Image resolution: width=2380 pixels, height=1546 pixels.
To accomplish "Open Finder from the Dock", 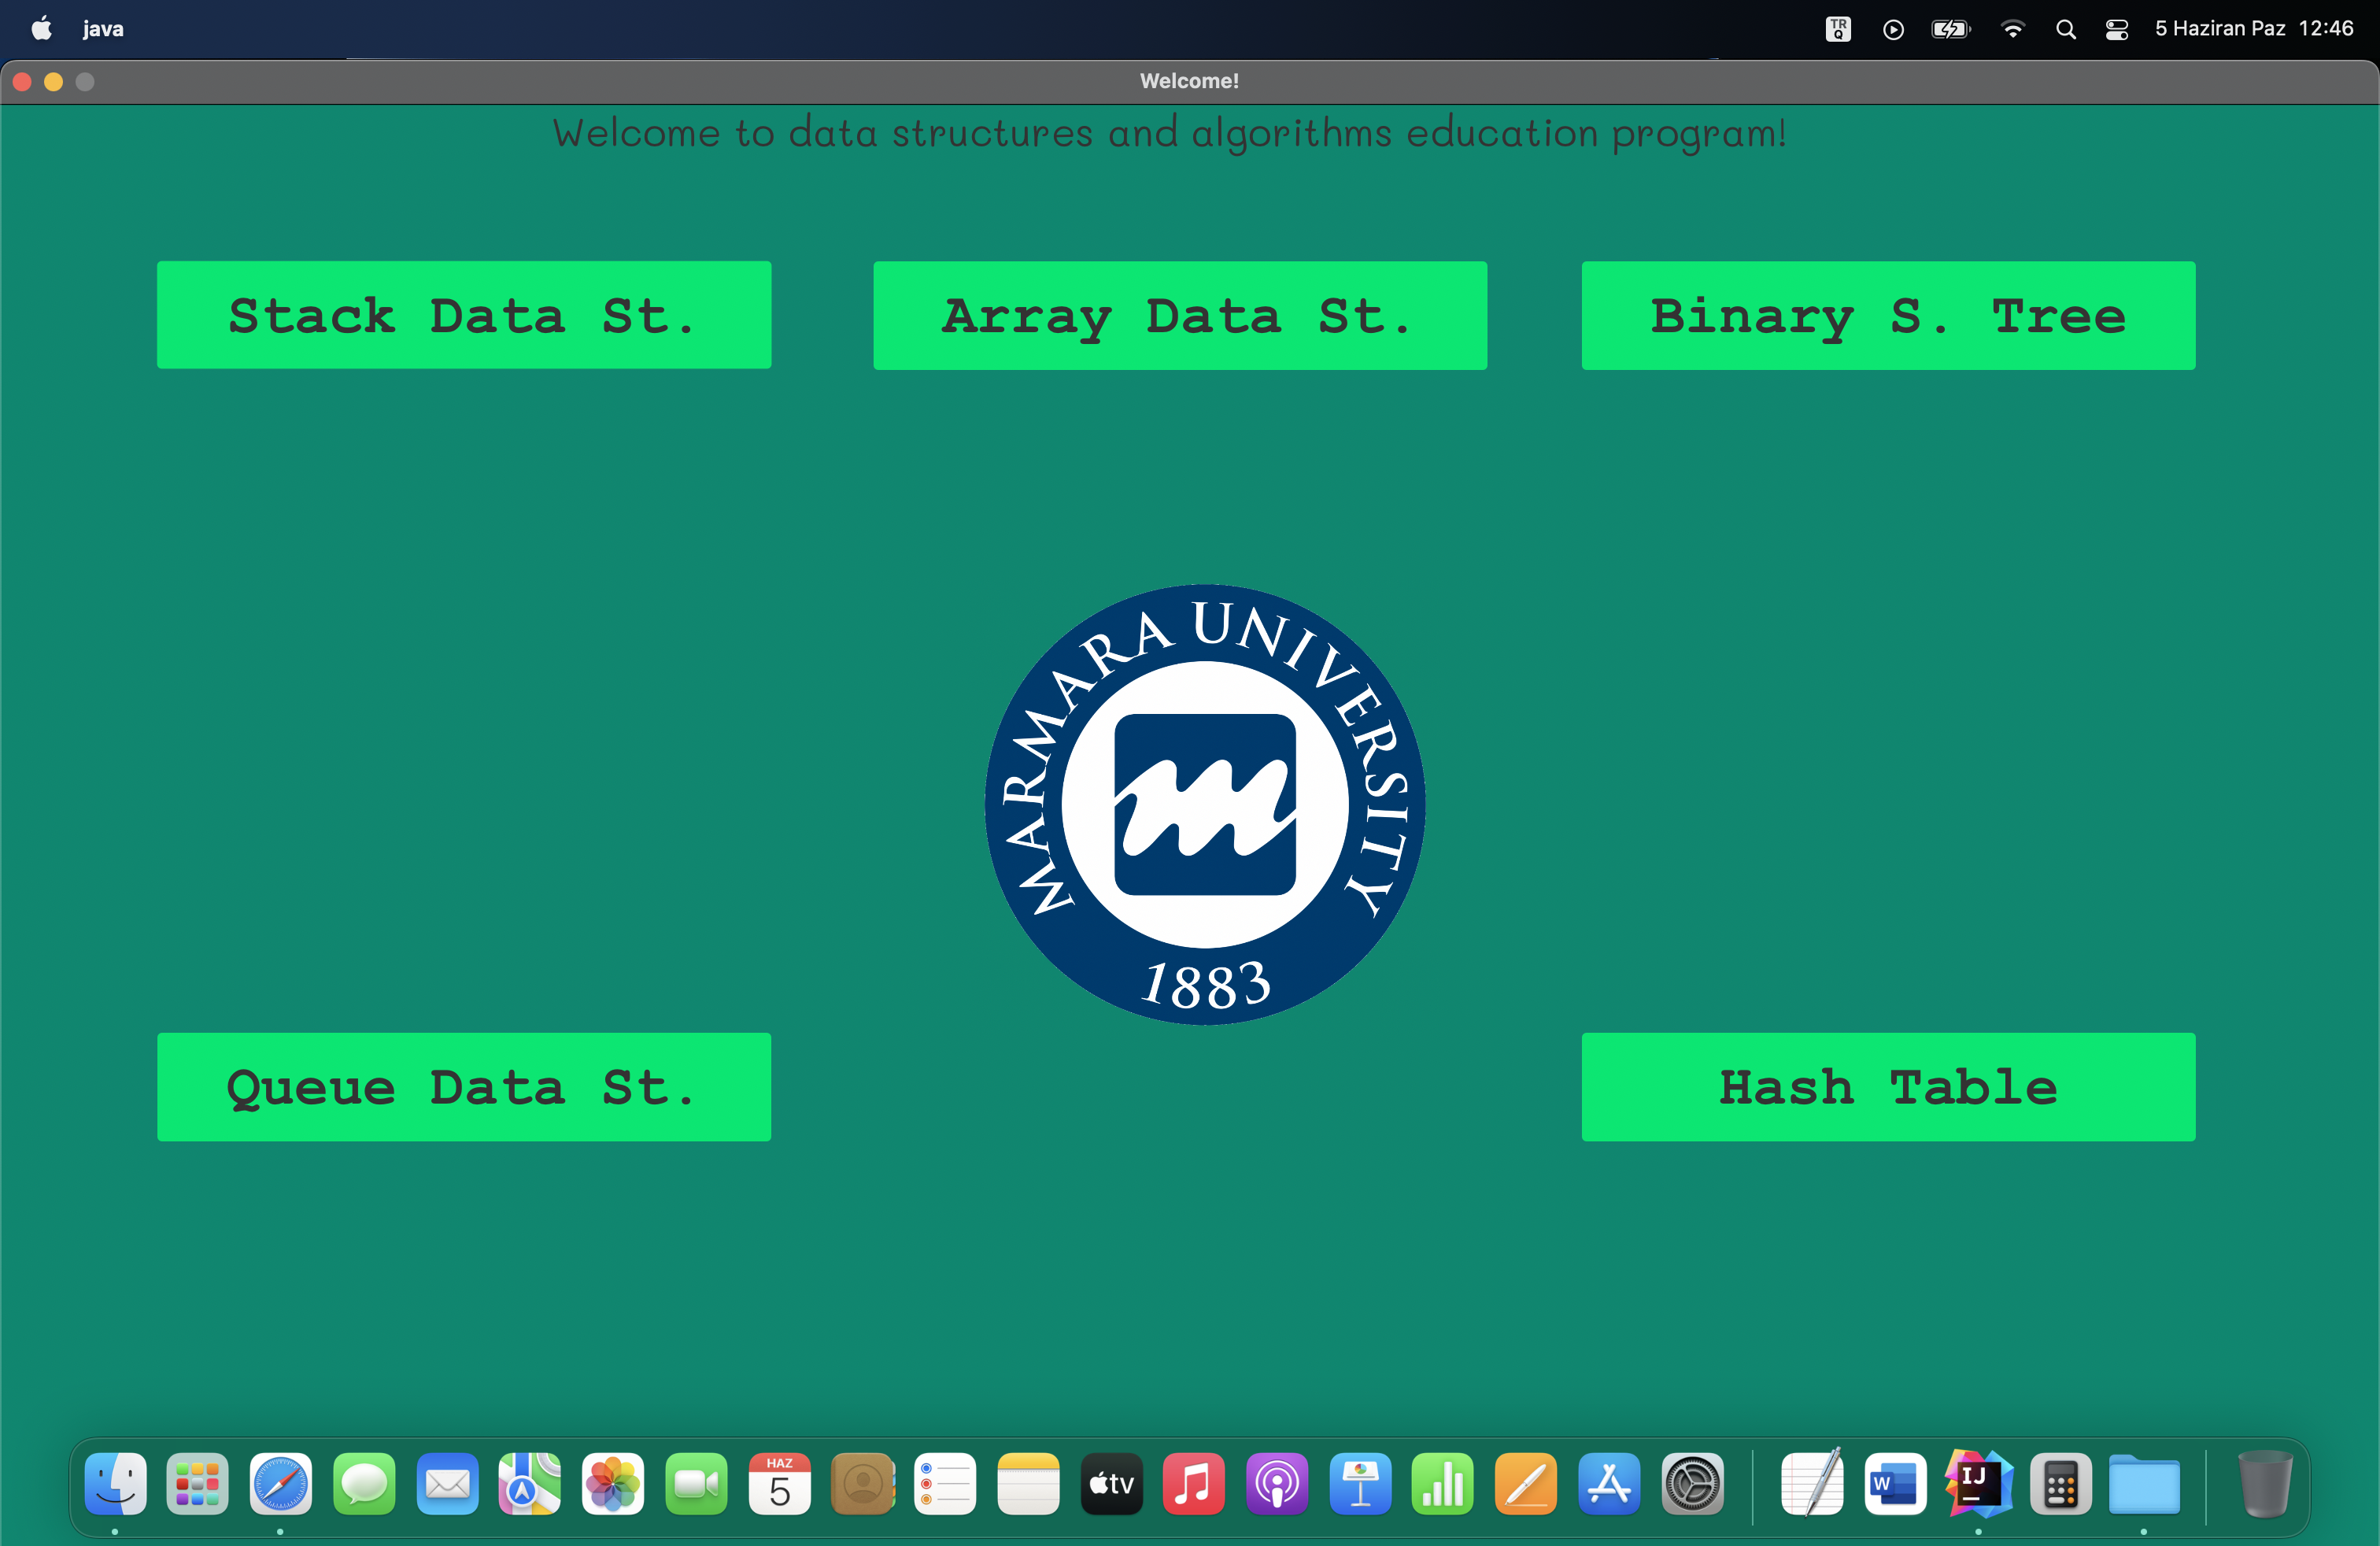I will [x=115, y=1483].
